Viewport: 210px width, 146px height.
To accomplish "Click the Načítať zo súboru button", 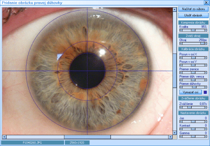I will point(193,9).
